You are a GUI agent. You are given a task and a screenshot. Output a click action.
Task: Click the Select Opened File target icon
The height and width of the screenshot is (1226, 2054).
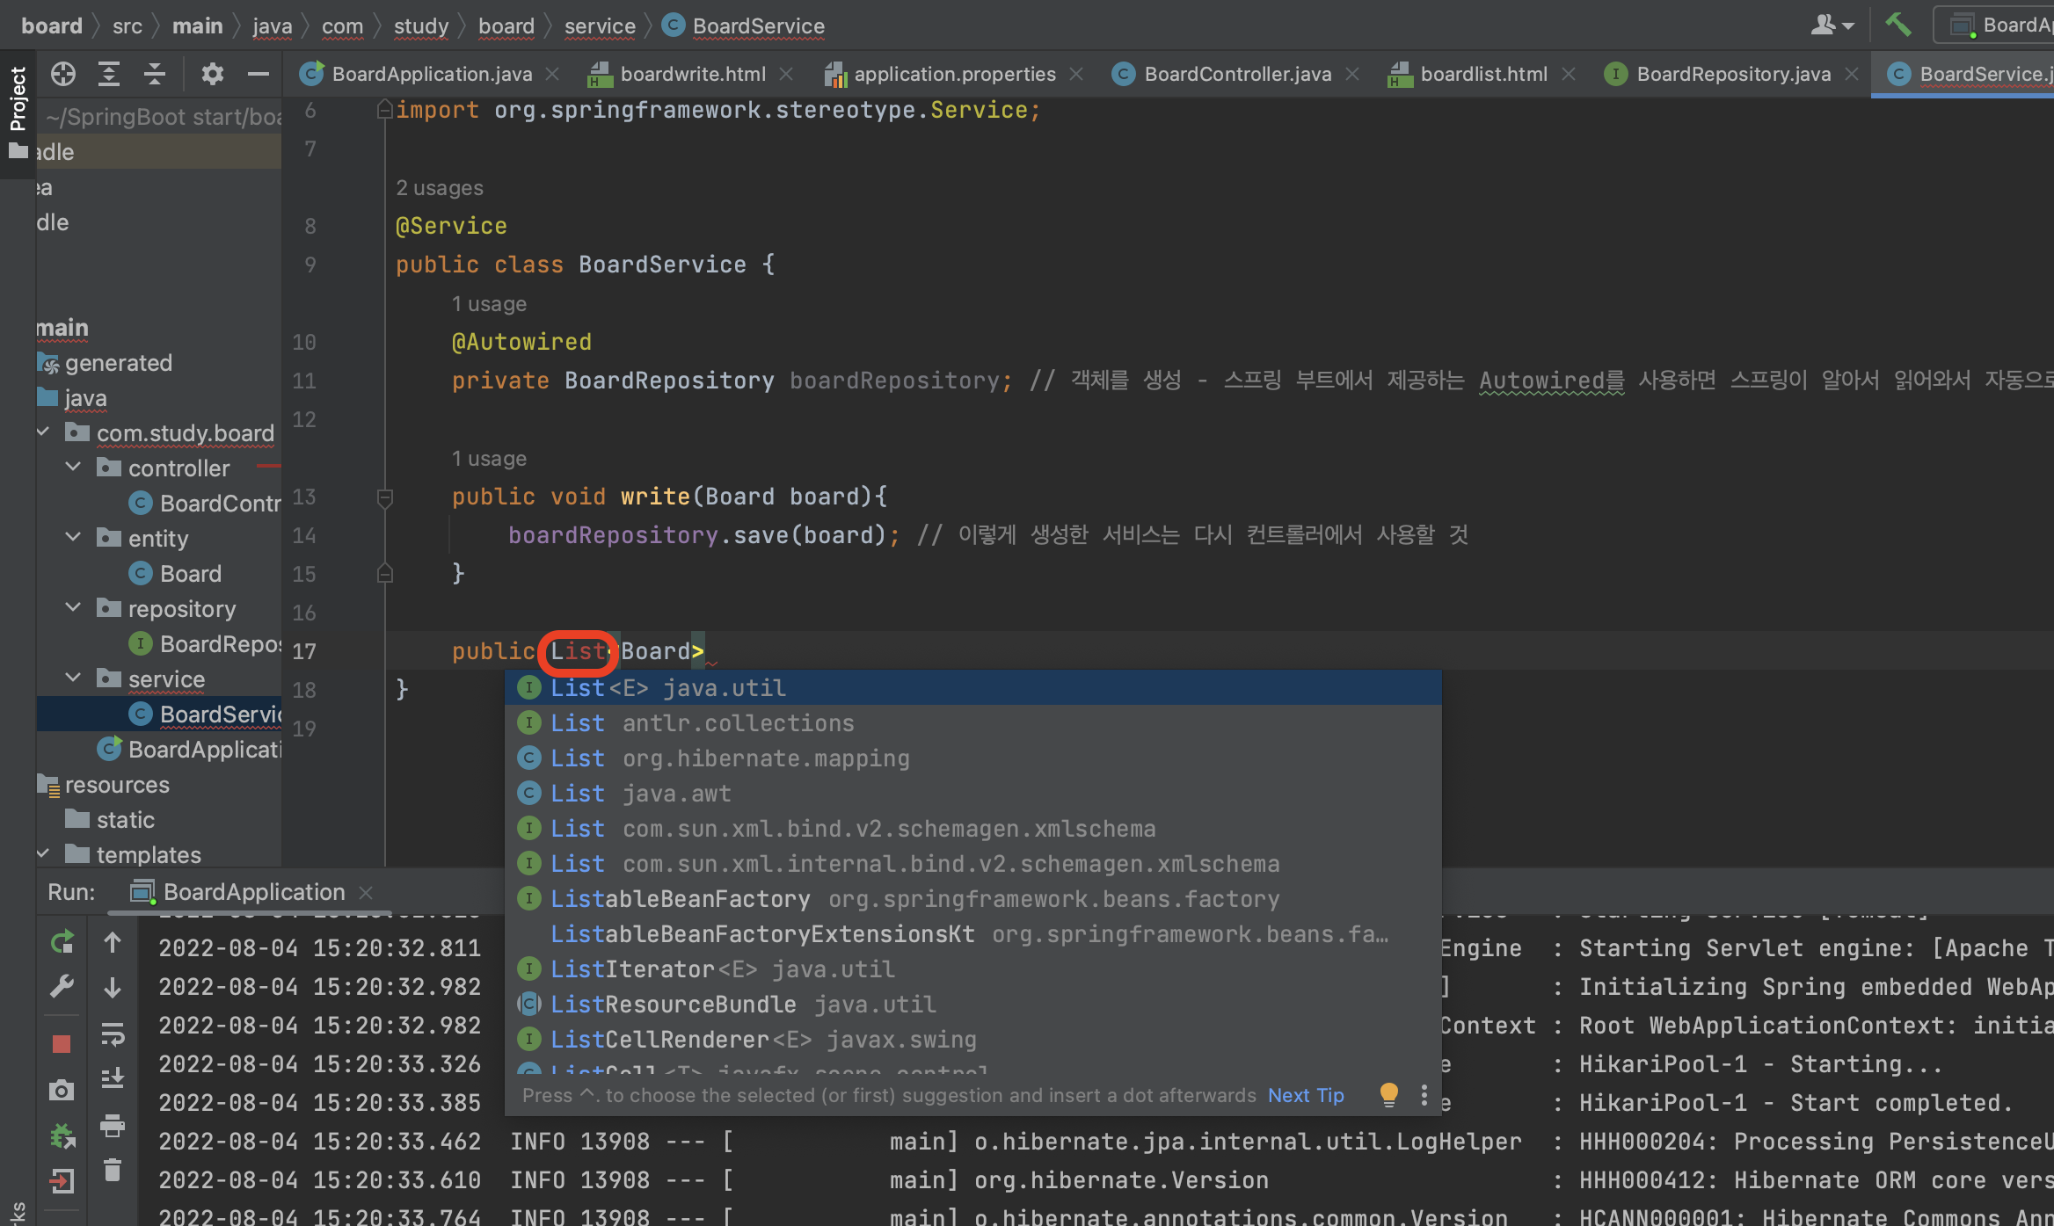[x=63, y=74]
